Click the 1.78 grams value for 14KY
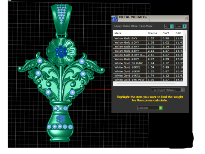Screen dimensions: 205x154 pyautogui.click(x=151, y=47)
